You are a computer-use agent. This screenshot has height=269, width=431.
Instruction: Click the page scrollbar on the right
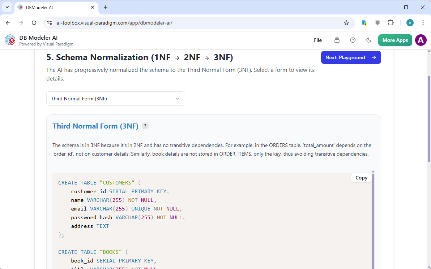coord(429,108)
